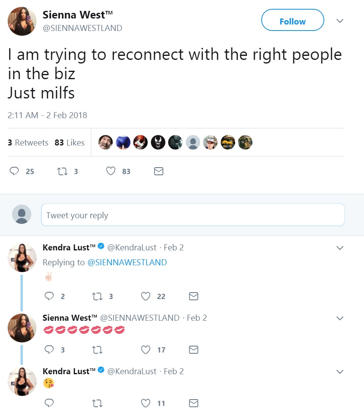Open the @KendraLust handle in the first reply
Screen dimensions: 364x412
(132, 248)
